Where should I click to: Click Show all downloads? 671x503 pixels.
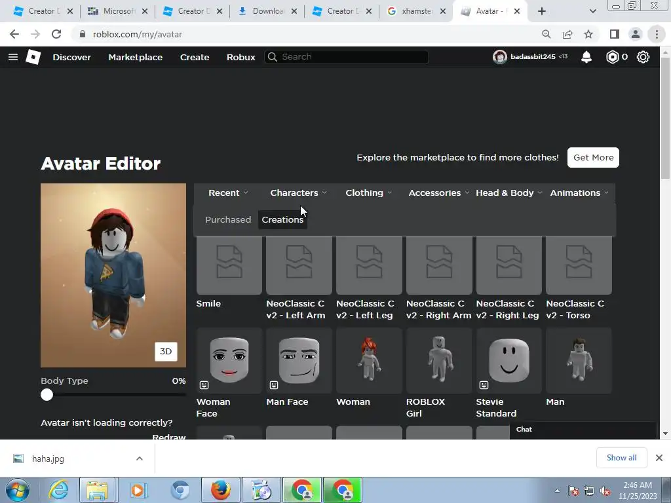621,458
